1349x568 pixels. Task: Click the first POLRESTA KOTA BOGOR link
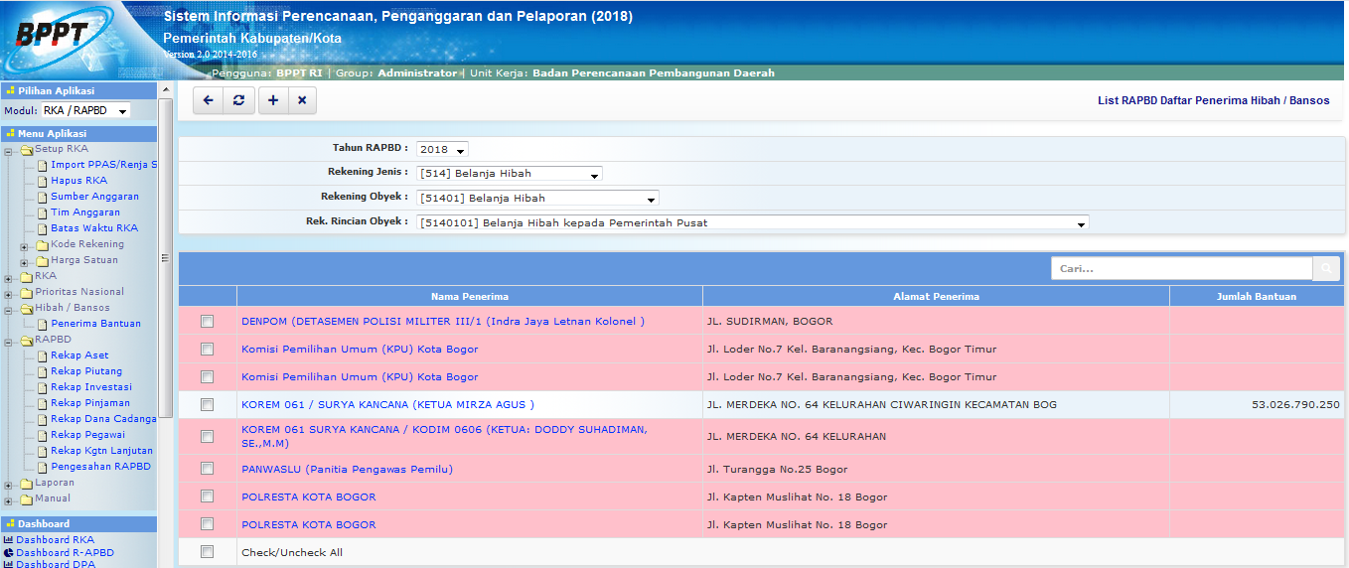click(308, 497)
